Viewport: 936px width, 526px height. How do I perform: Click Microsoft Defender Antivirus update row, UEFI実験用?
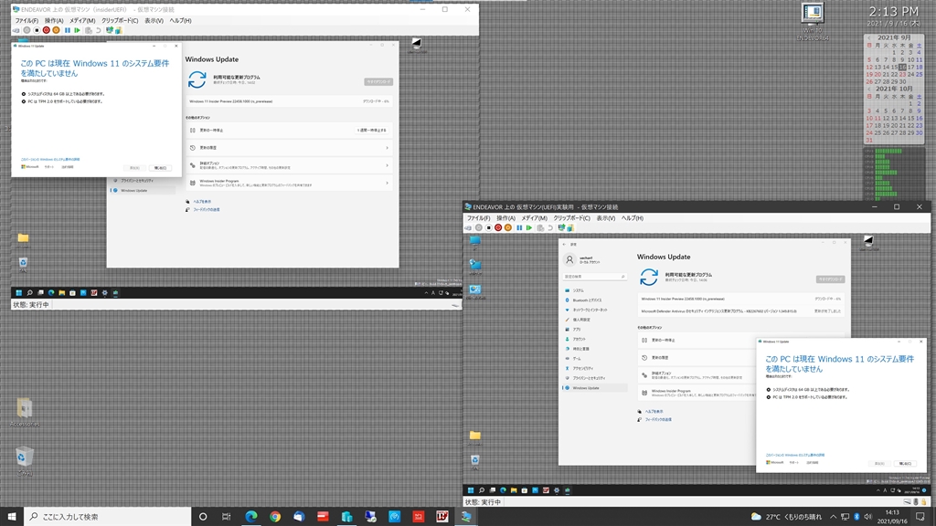pyautogui.click(x=740, y=311)
